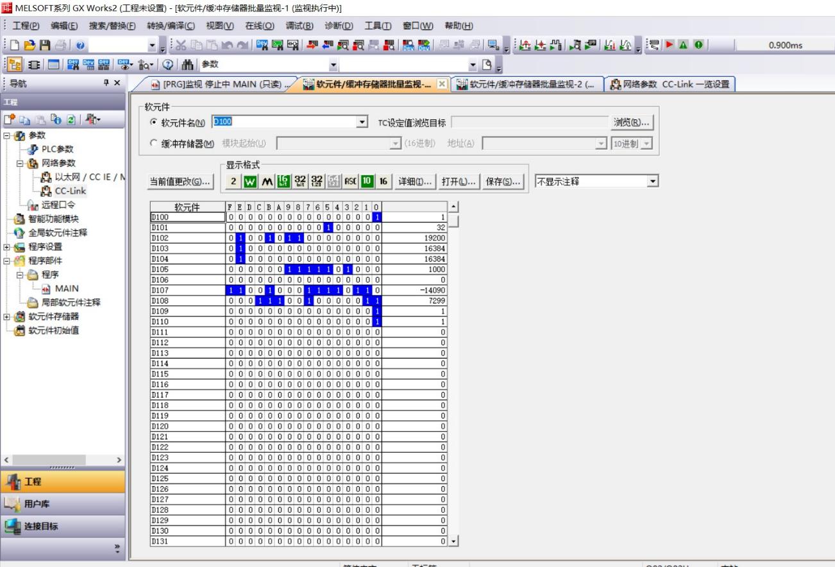Open the dropdown beside the help icon
Image resolution: width=835 pixels, height=567 pixels.
(152, 46)
